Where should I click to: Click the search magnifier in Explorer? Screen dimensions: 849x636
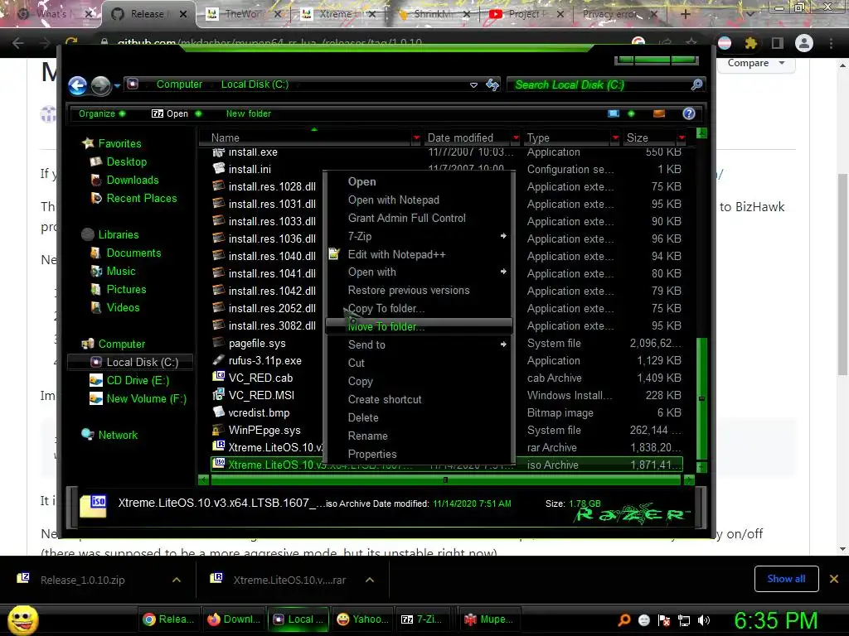696,84
